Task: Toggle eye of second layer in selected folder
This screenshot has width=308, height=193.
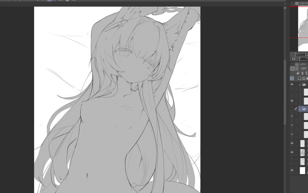Action: [292, 125]
